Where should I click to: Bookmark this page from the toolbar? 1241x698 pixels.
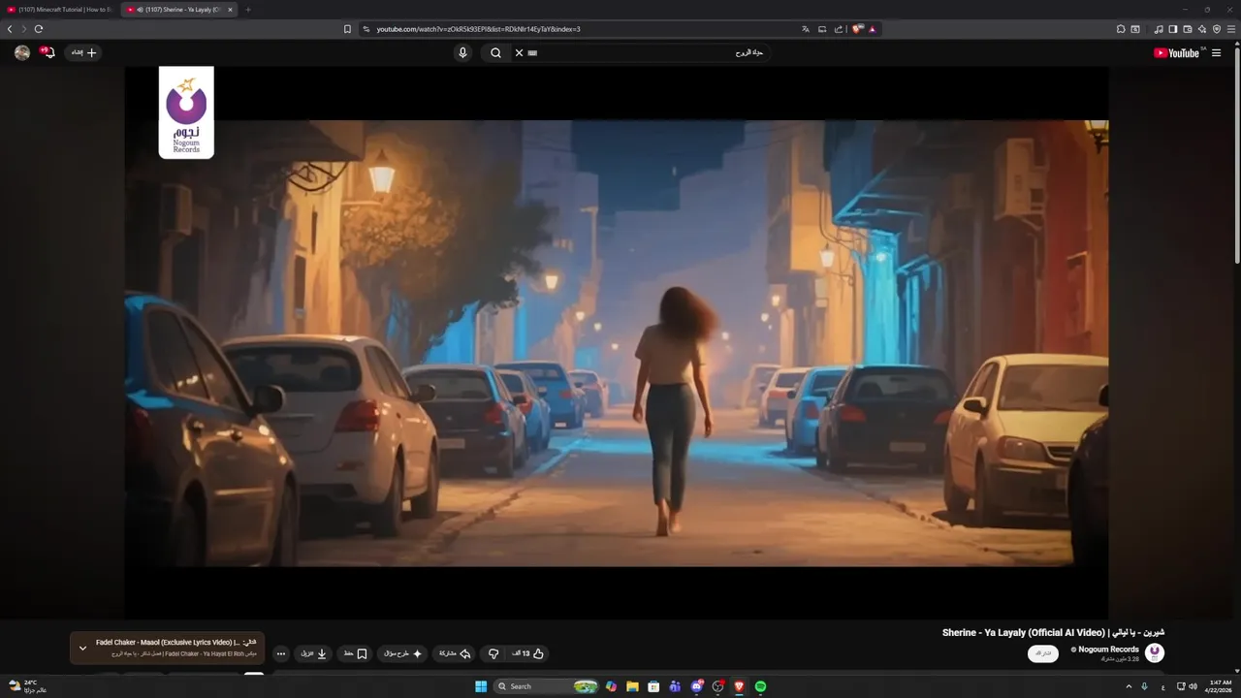coord(347,29)
